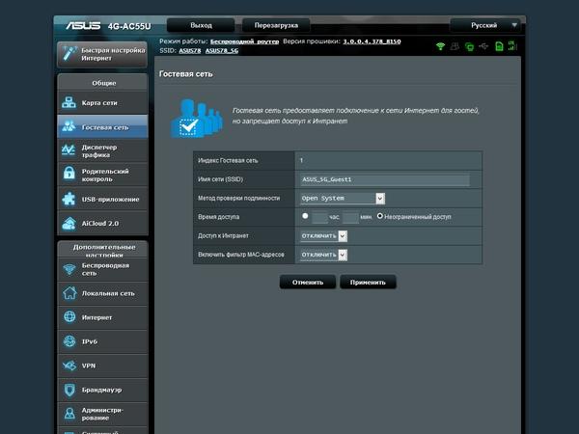Click the guest network illustration with checkmark

coord(197,118)
